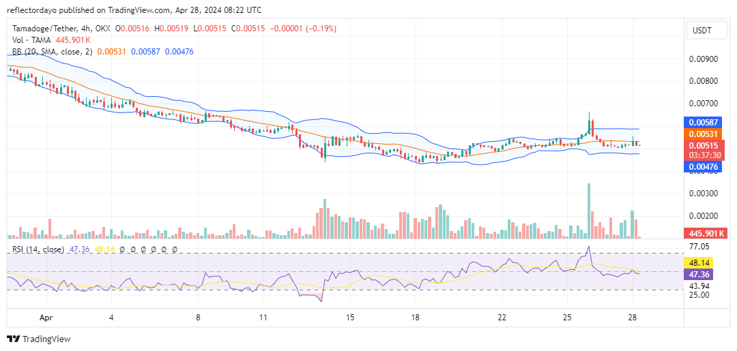Click the 0.00700 price axis tick

tap(703, 104)
